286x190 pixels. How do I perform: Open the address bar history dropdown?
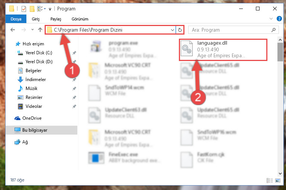172,30
